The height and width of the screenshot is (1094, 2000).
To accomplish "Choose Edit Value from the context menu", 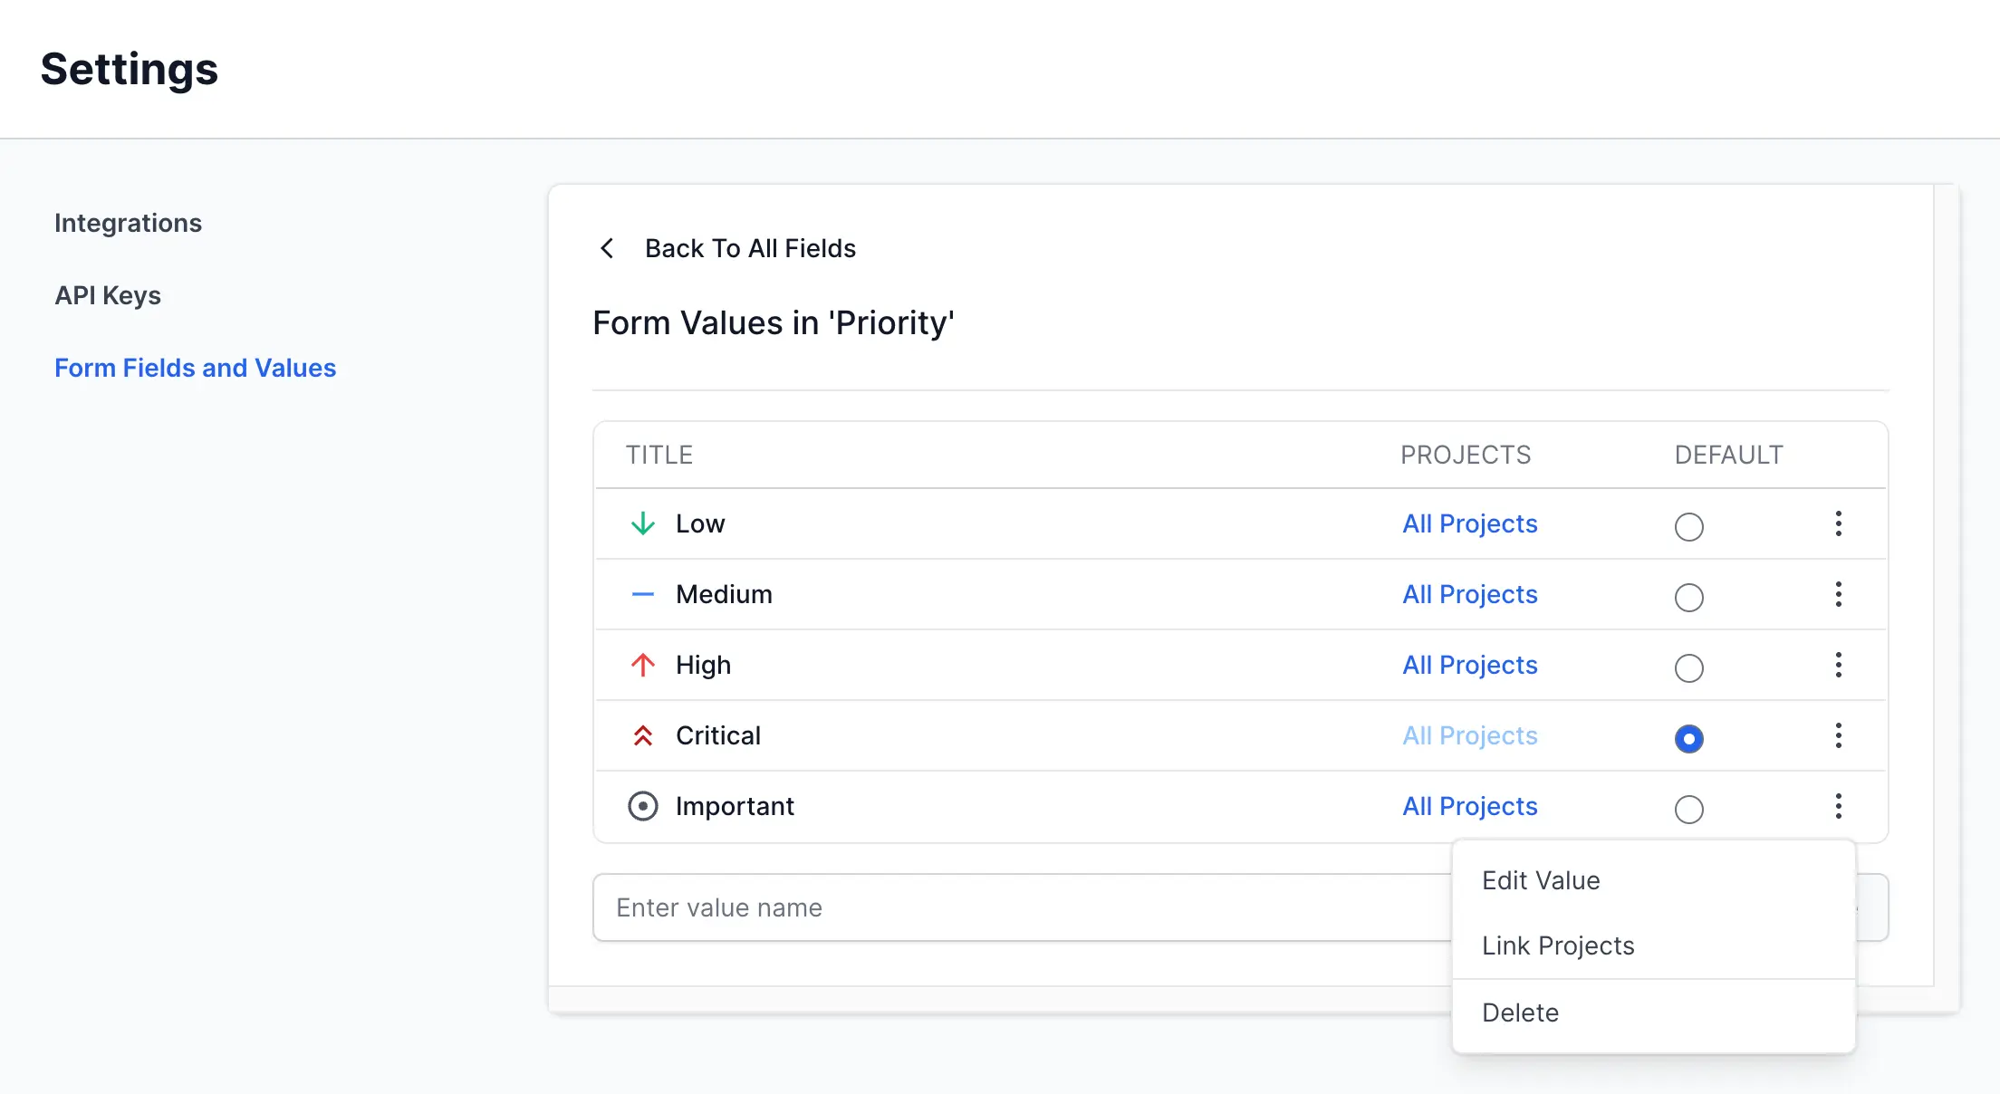I will click(1541, 880).
